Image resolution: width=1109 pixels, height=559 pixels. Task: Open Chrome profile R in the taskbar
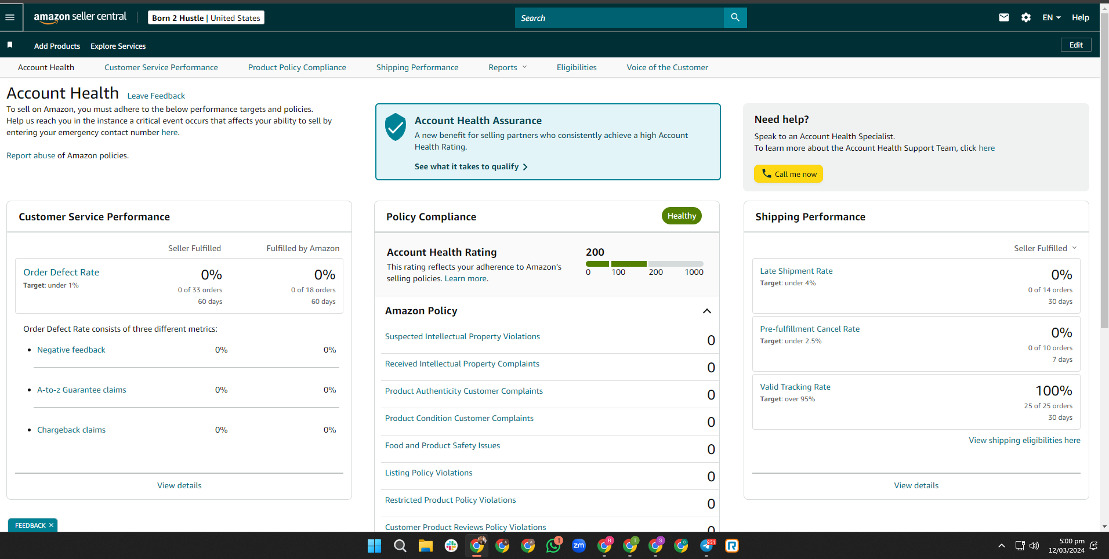(604, 546)
